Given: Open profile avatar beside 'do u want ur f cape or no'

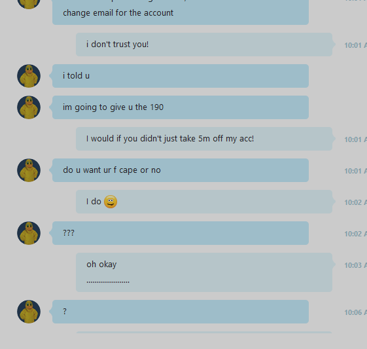Looking at the screenshot, I should point(29,170).
